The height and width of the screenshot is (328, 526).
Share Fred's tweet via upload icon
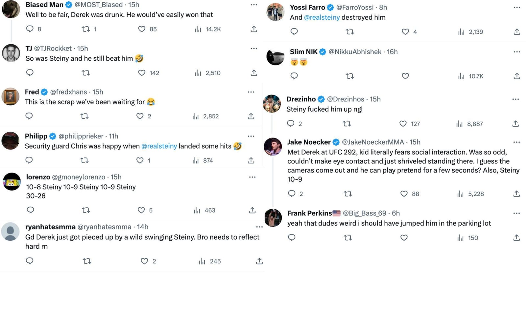(251, 116)
